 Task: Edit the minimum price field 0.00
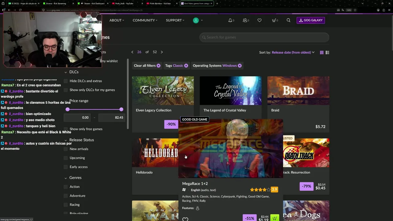click(x=77, y=118)
